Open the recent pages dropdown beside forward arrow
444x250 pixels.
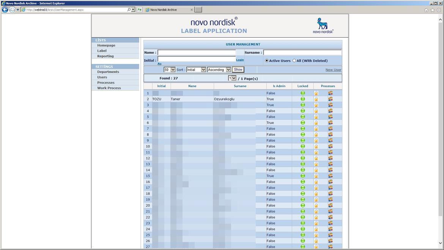pos(17,9)
